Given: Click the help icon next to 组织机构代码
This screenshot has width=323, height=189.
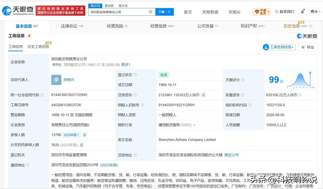Looking at the screenshot, I should click(x=250, y=105).
